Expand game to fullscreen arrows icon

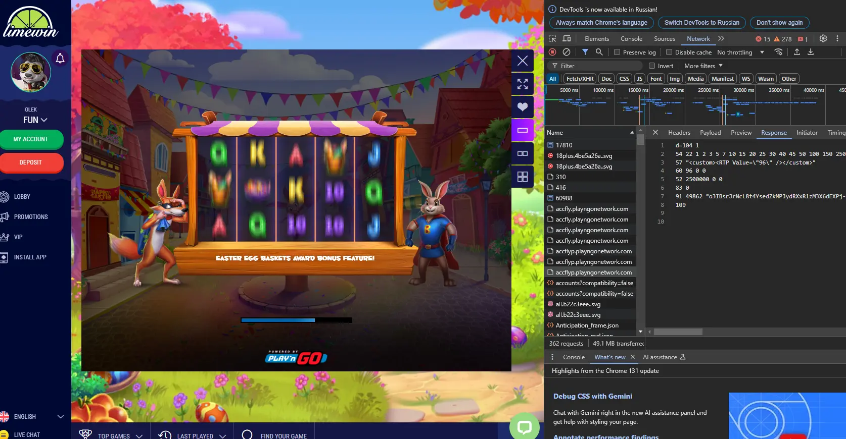click(523, 84)
